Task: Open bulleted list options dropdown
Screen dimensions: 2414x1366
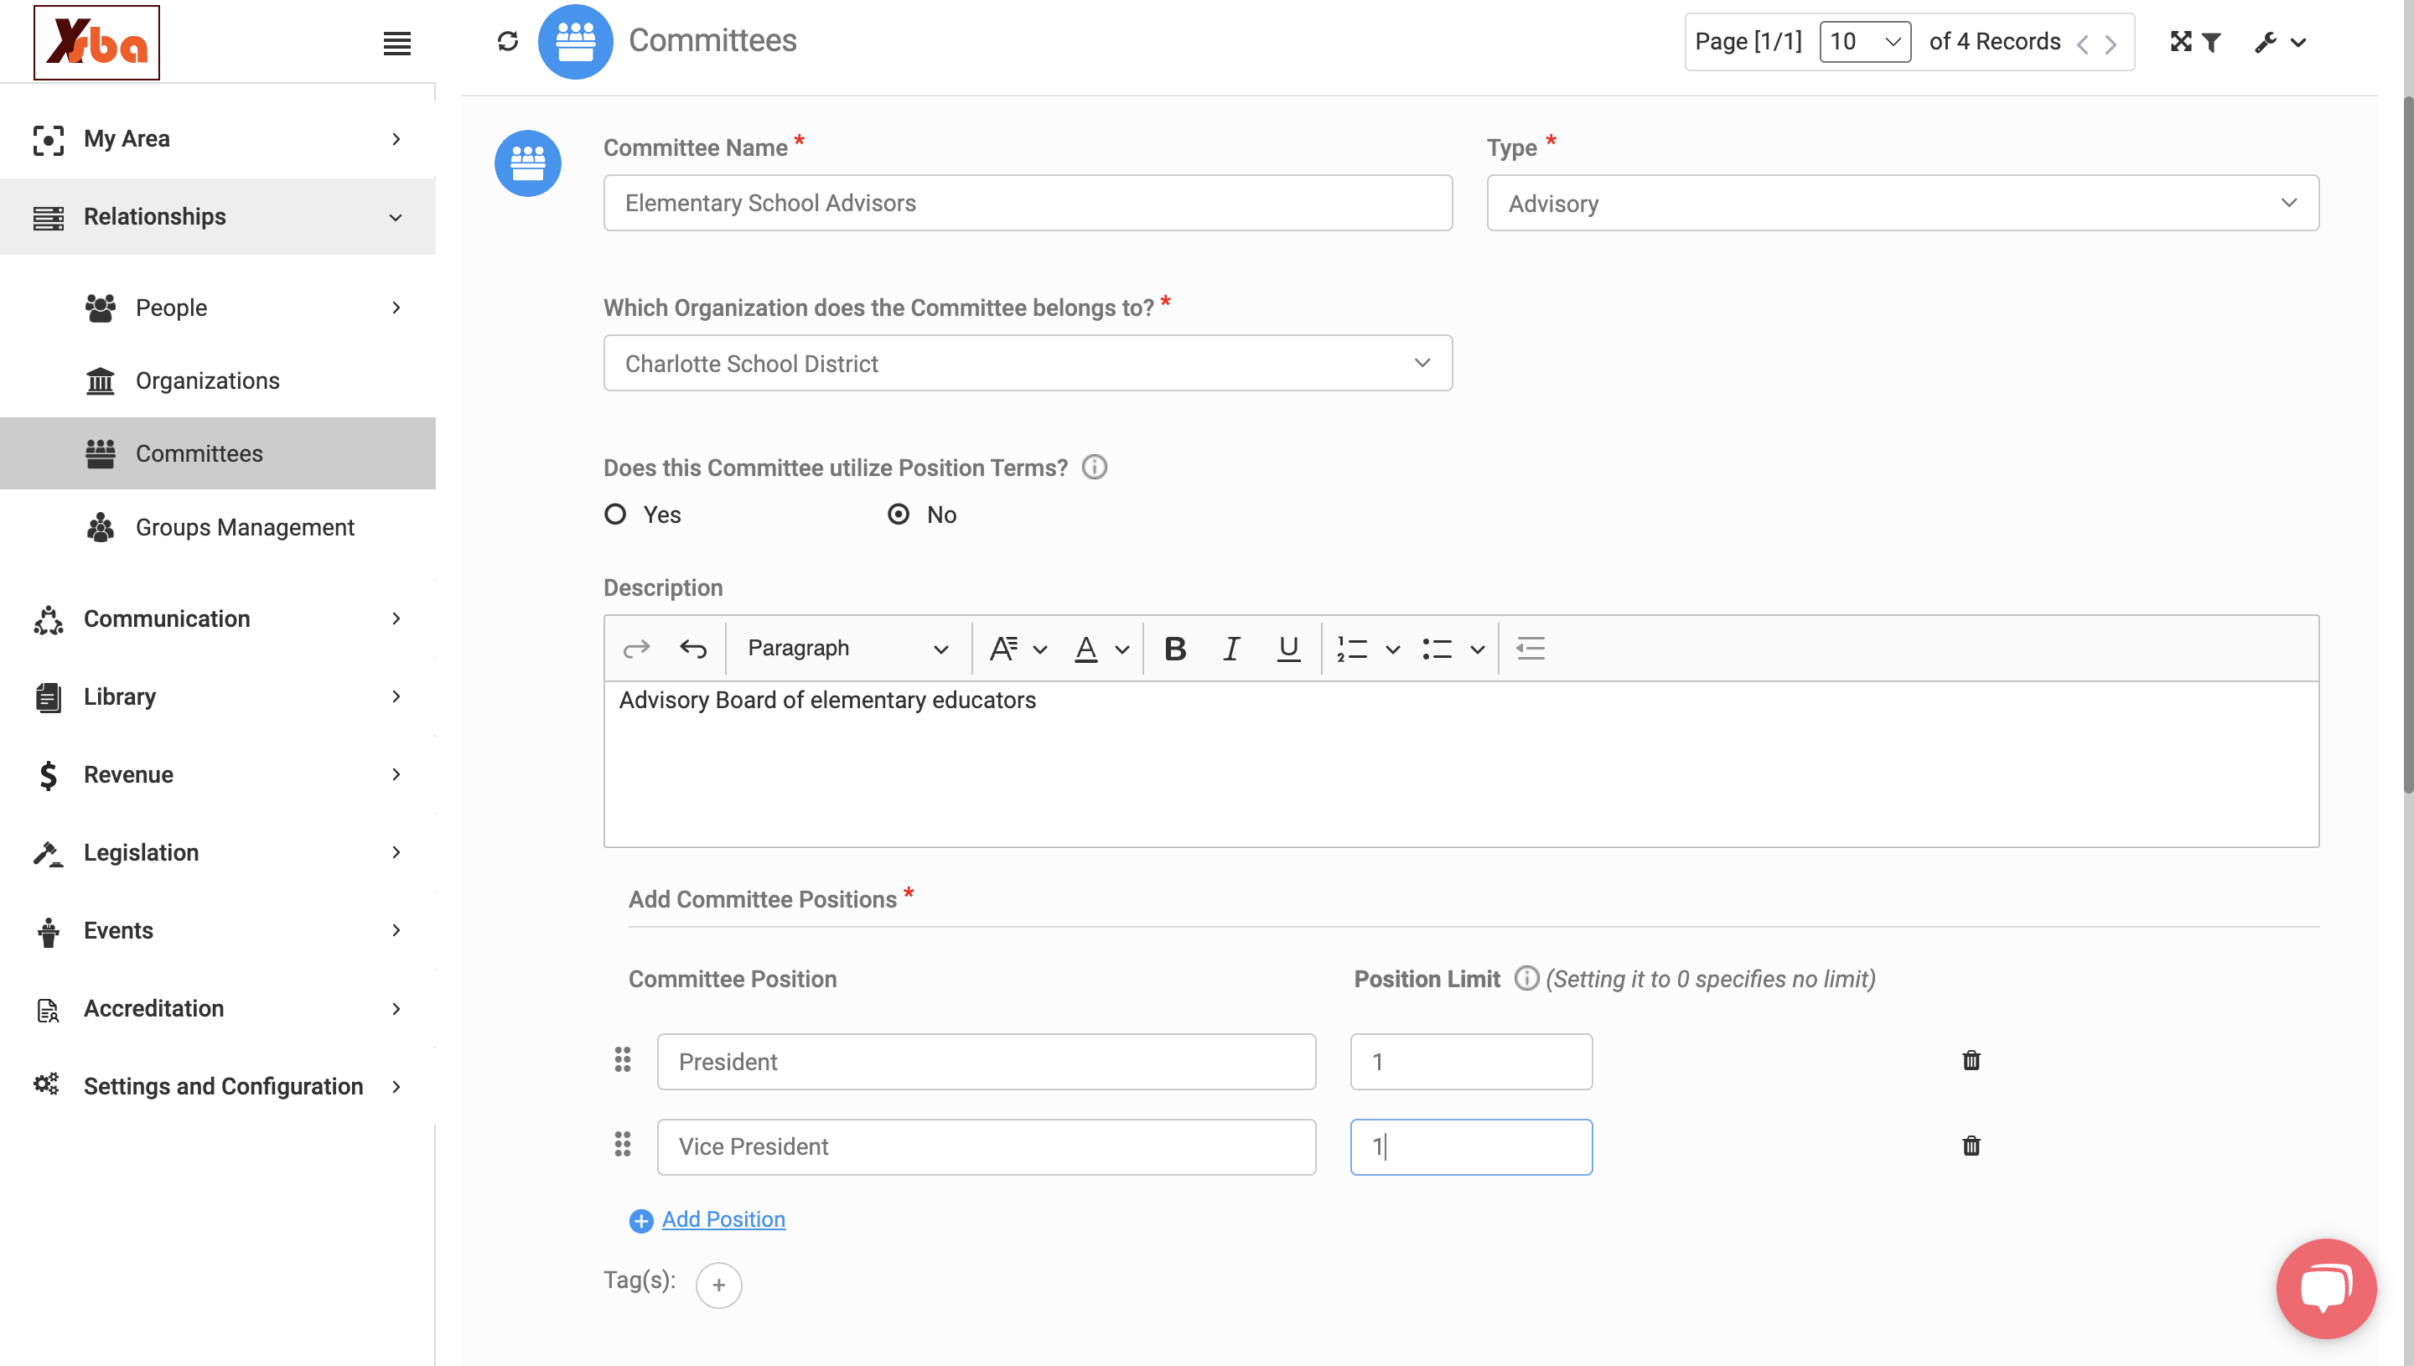Action: (x=1478, y=649)
